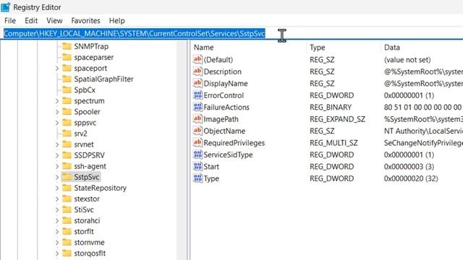This screenshot has height=260, width=463.
Task: Expand the SstpSvc key
Action: point(57,178)
